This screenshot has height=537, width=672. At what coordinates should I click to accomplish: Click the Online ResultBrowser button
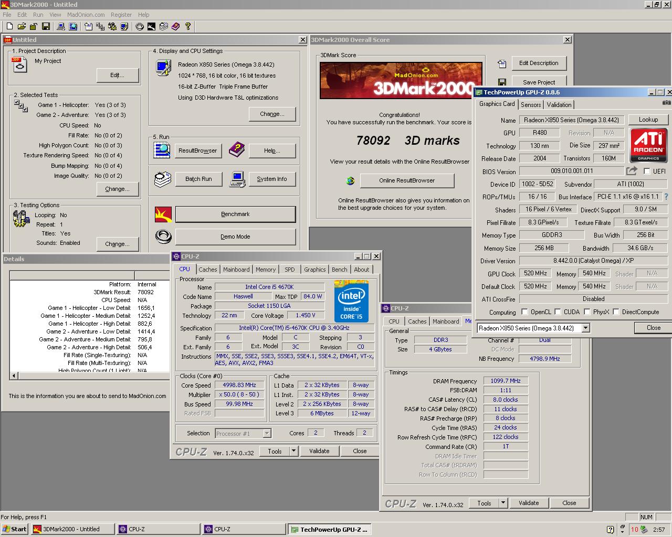tap(407, 180)
